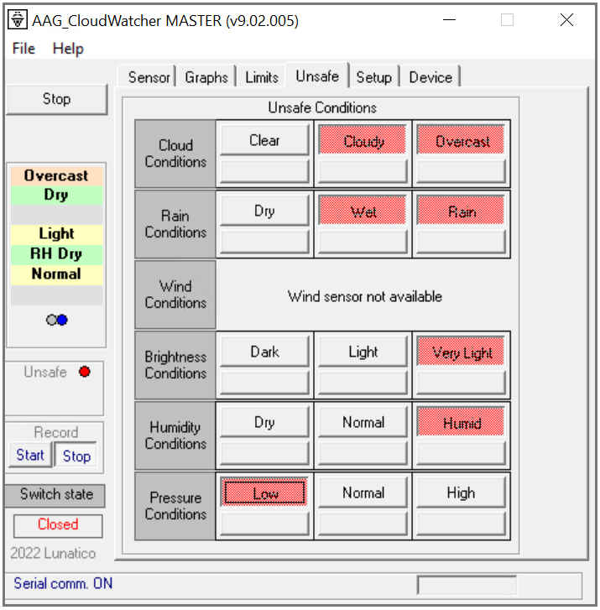
Task: Click the blank button under Very Light
Action: pyautogui.click(x=462, y=382)
